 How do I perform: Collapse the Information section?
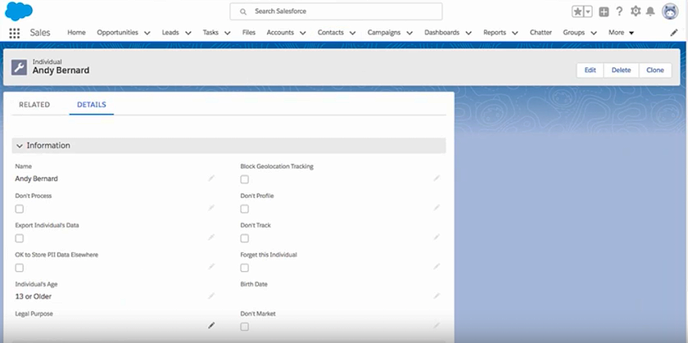[x=20, y=146]
